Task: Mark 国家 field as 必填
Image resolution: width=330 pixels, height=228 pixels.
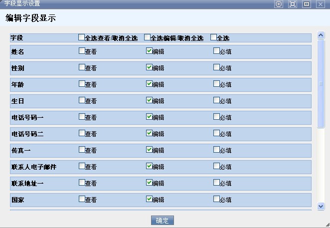Action: pyautogui.click(x=216, y=199)
